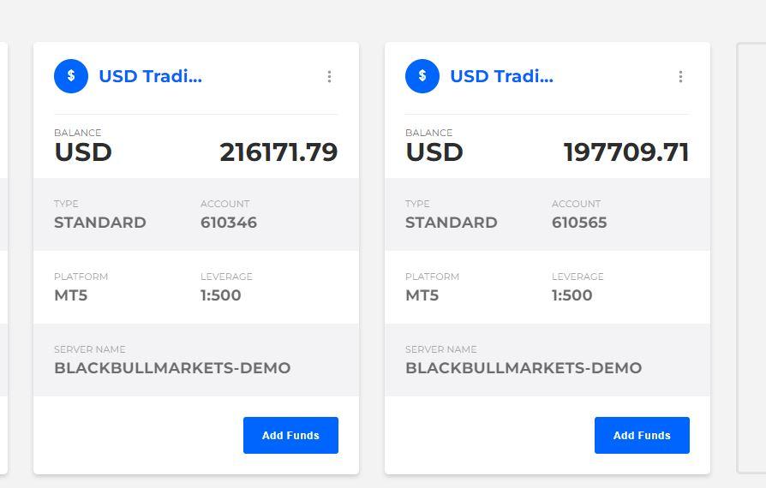The height and width of the screenshot is (488, 766).
Task: Click 1:500 leverage on 610565 card
Action: 572,295
